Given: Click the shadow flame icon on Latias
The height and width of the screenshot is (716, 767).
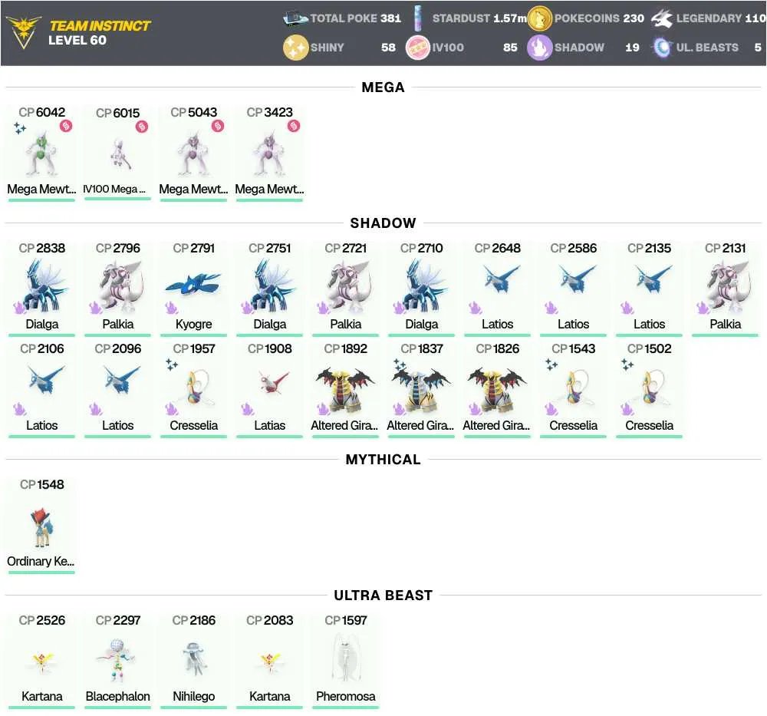Looking at the screenshot, I should pyautogui.click(x=248, y=409).
